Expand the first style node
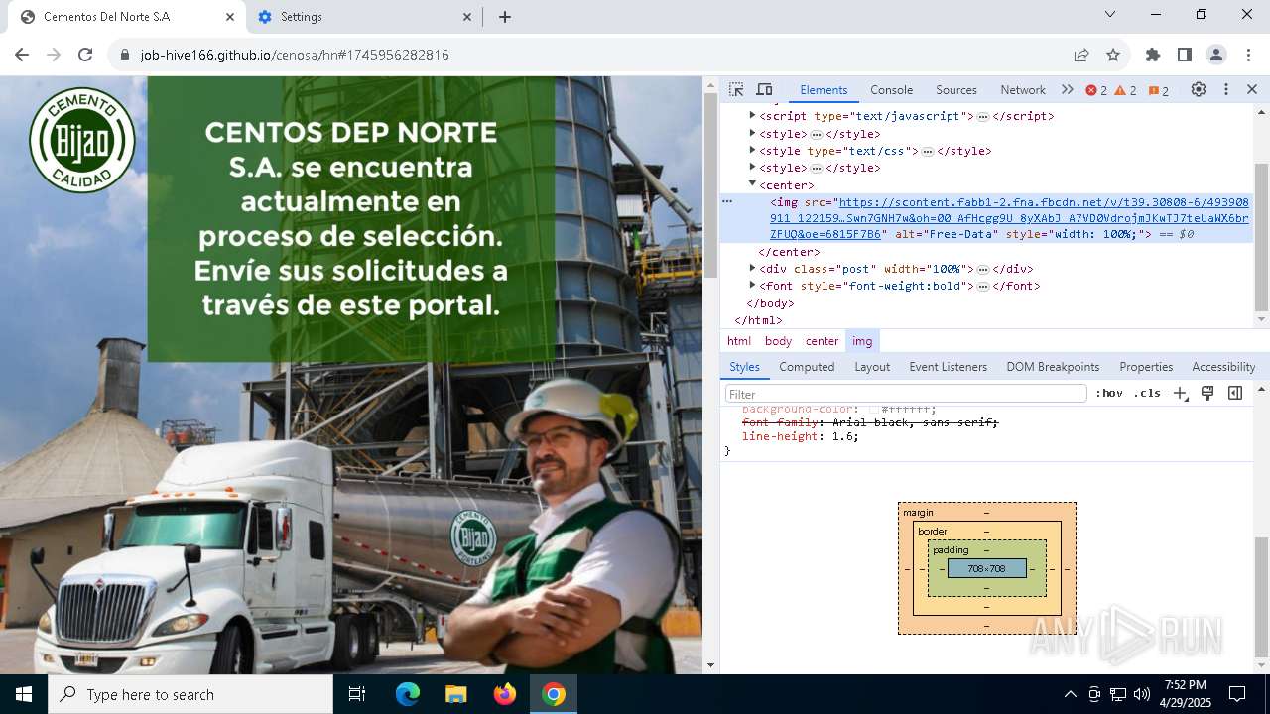Image resolution: width=1270 pixels, height=714 pixels. click(753, 133)
